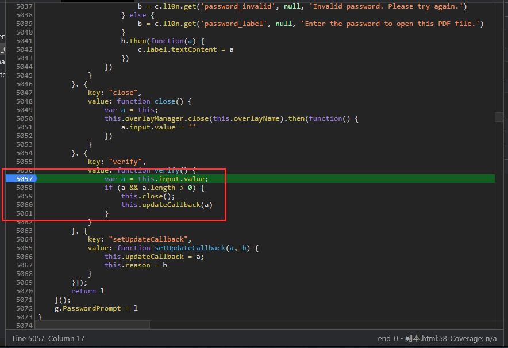Click the 'function close()' declaration
The height and width of the screenshot is (348, 508).
click(x=151, y=101)
